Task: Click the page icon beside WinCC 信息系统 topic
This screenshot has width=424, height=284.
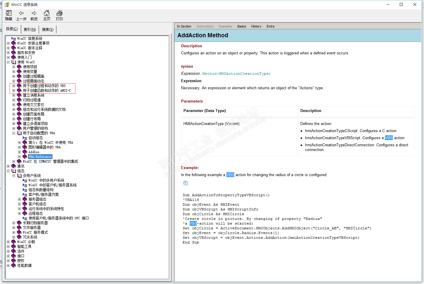Action: pyautogui.click(x=14, y=39)
